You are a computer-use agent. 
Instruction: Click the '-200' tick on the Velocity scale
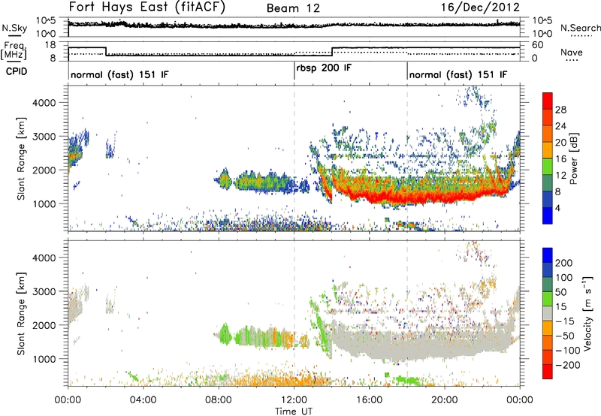568,365
